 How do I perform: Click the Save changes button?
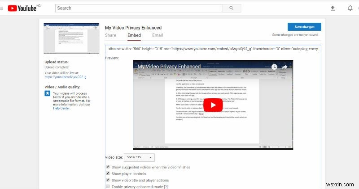click(304, 27)
